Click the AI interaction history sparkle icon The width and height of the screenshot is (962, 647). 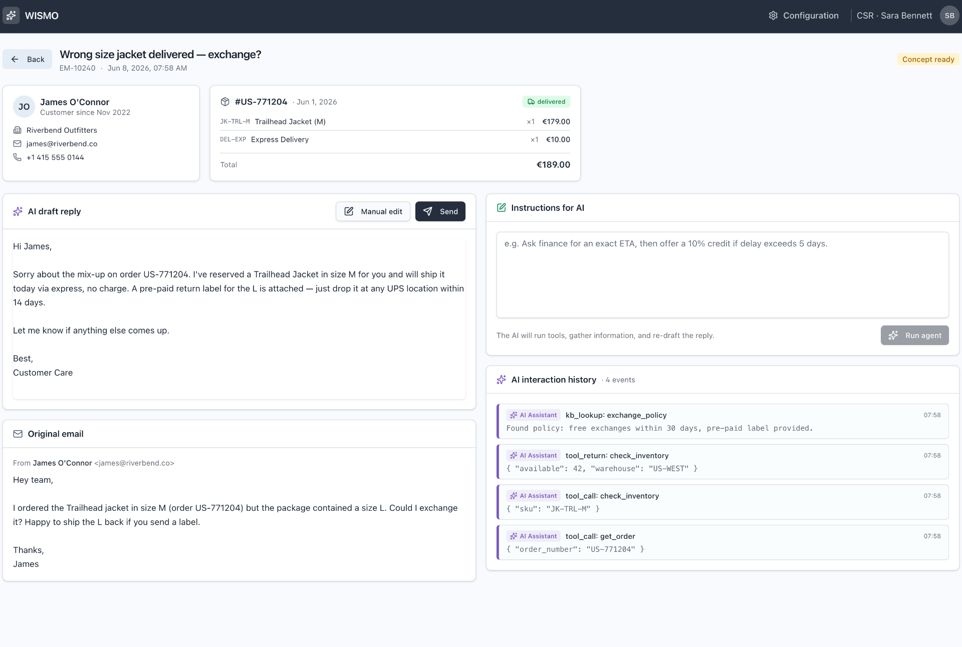click(x=501, y=380)
